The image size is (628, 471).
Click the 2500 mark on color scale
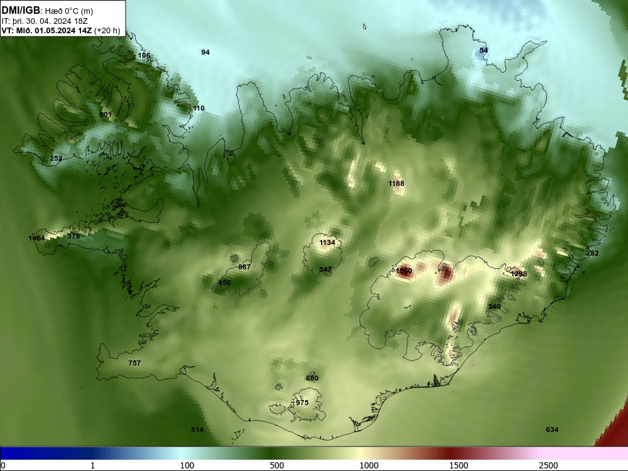tap(548, 465)
